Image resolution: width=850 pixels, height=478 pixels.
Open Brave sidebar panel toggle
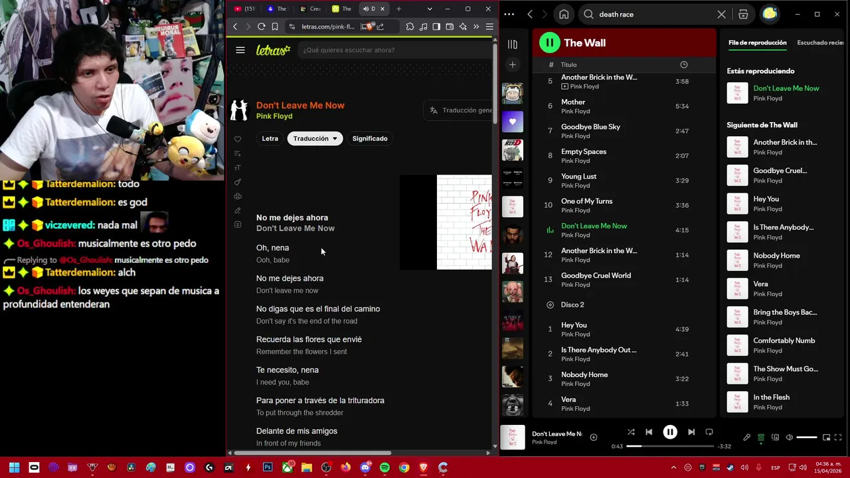436,27
